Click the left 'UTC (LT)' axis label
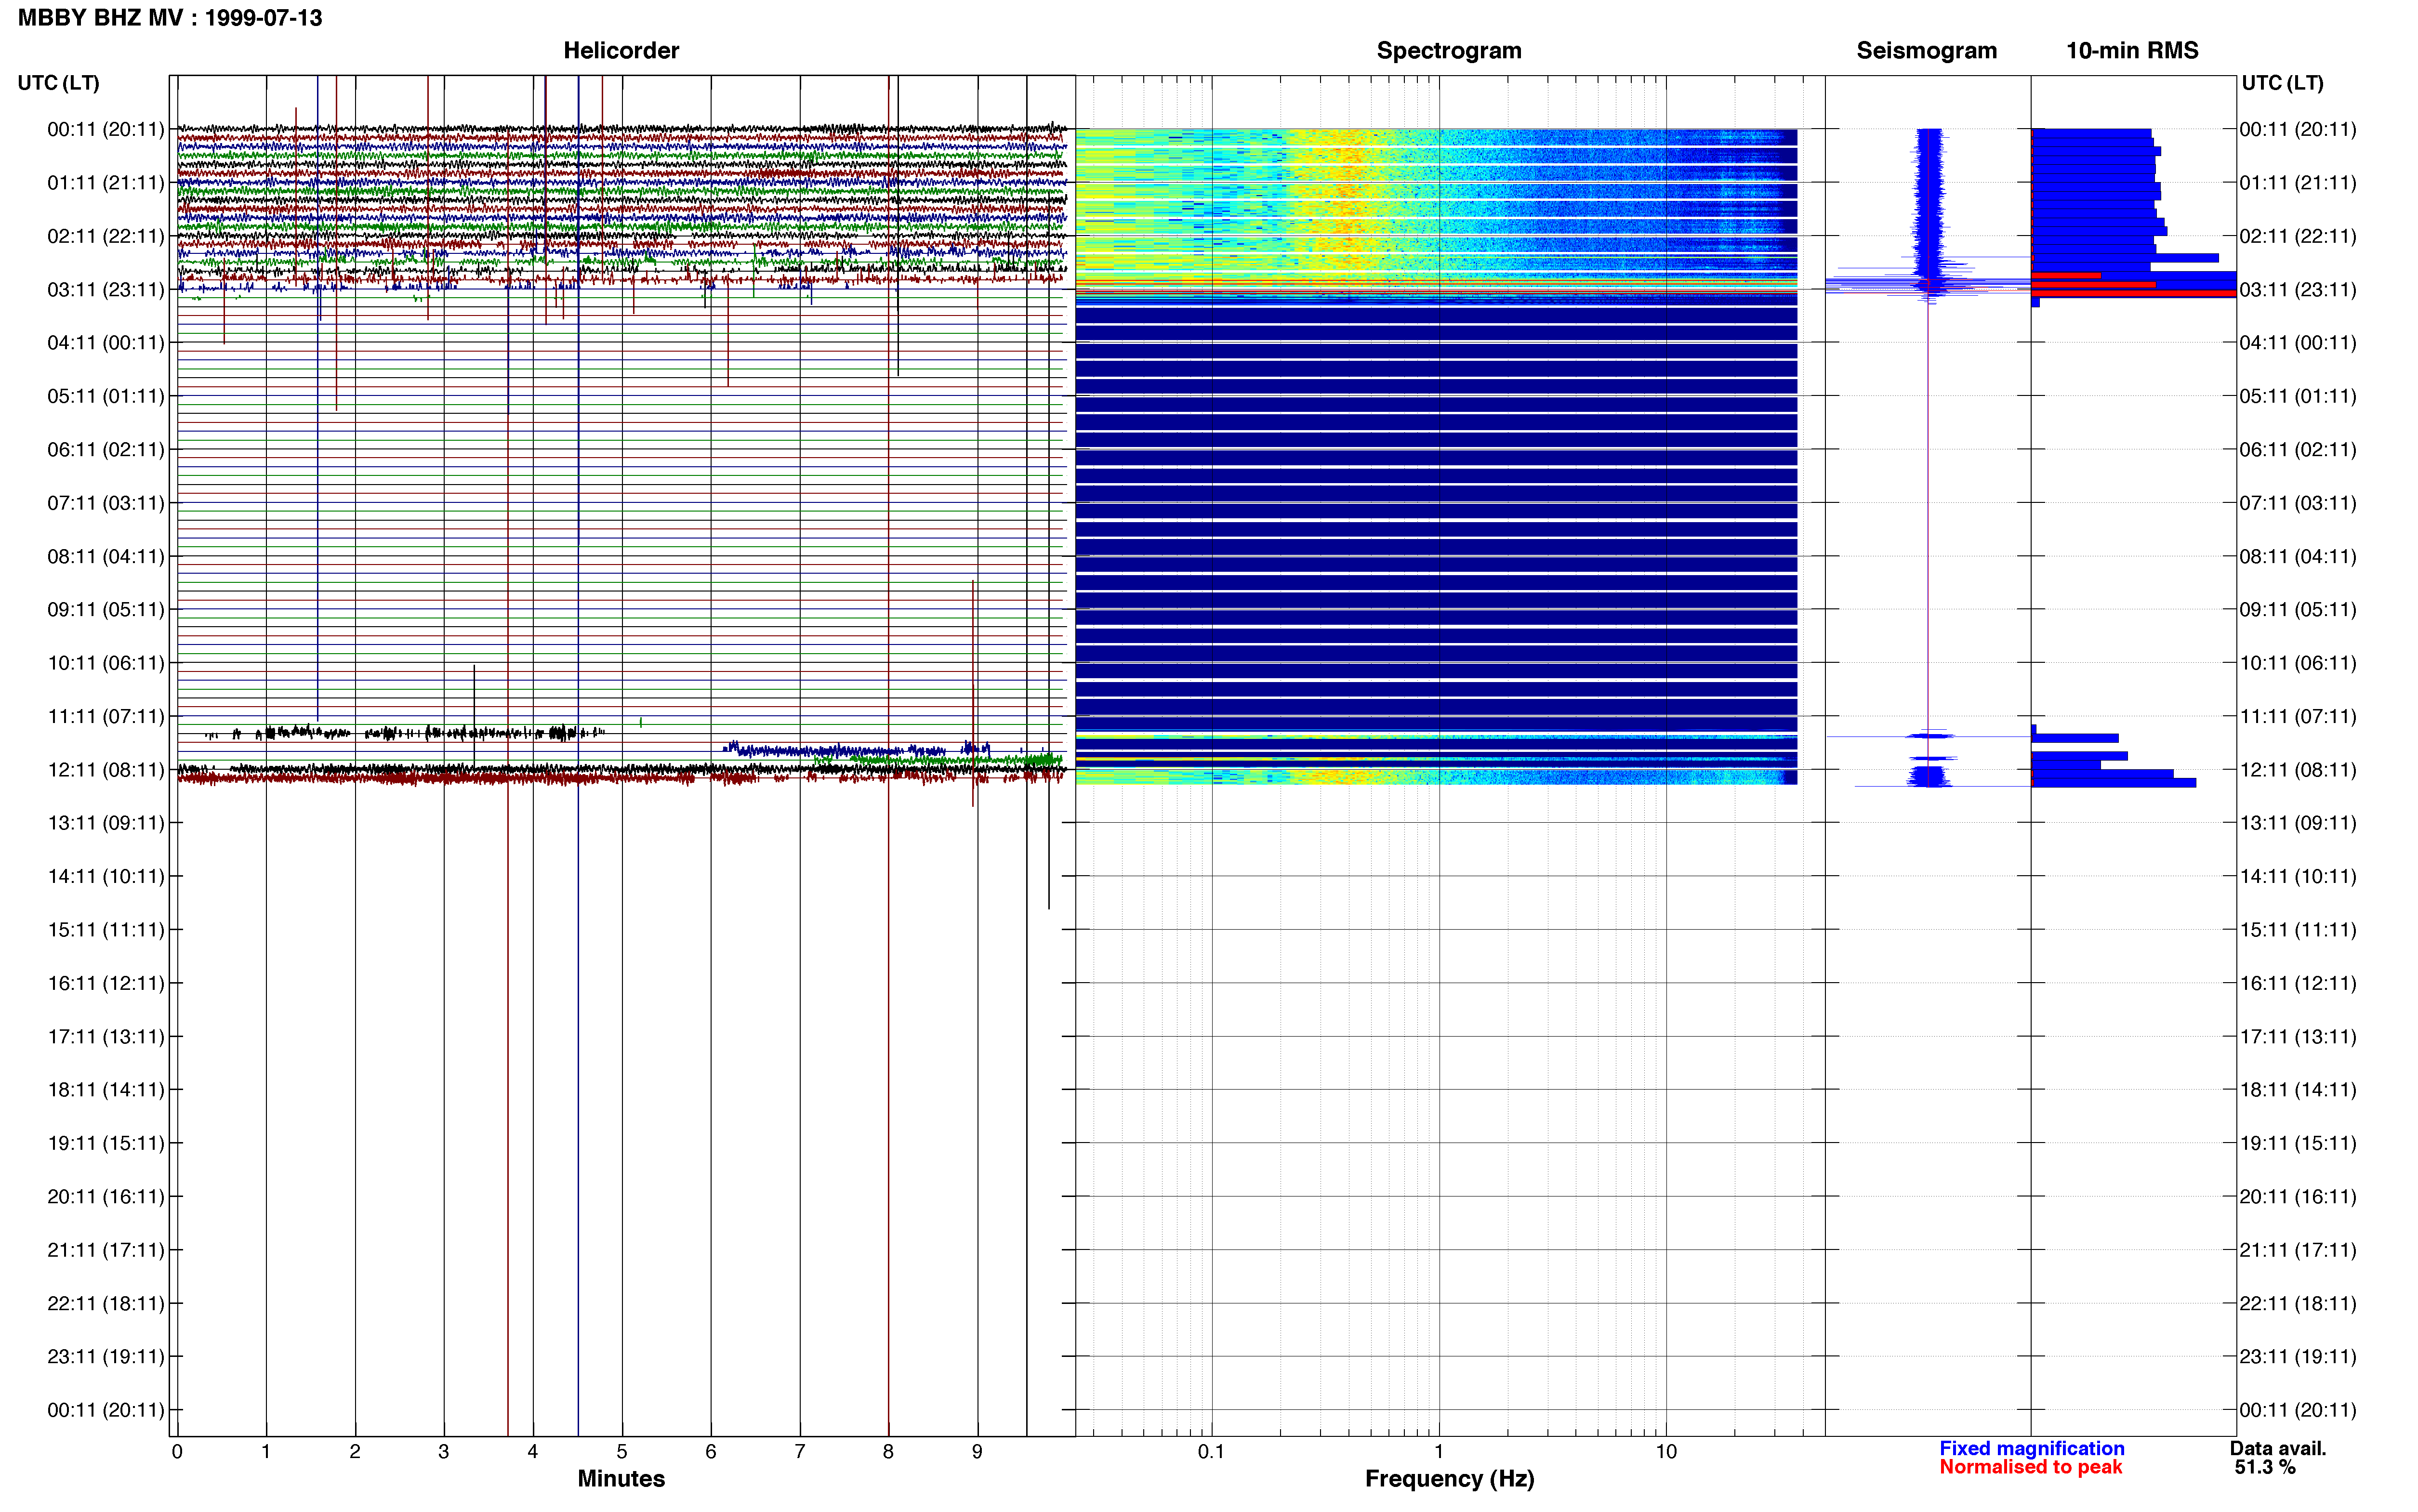Screen dimensions: 2418x1512 coord(59,83)
